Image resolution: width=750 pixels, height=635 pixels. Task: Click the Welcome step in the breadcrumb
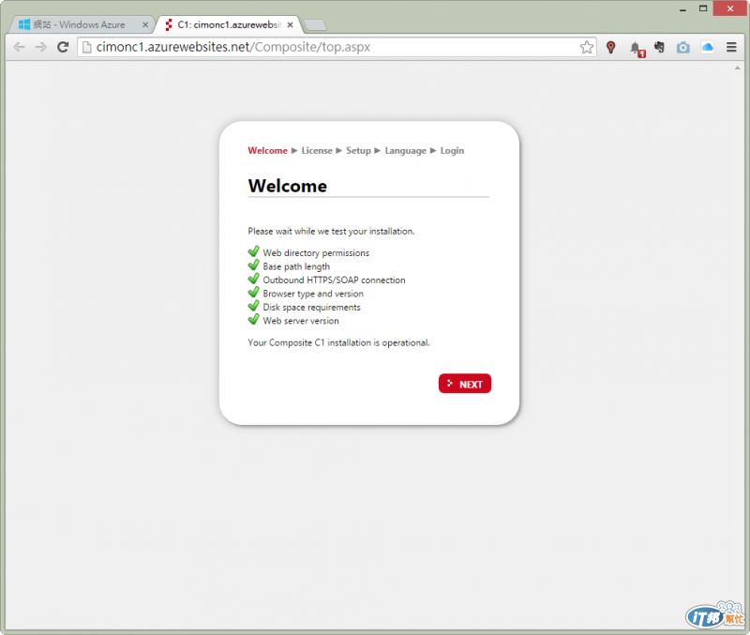(267, 150)
